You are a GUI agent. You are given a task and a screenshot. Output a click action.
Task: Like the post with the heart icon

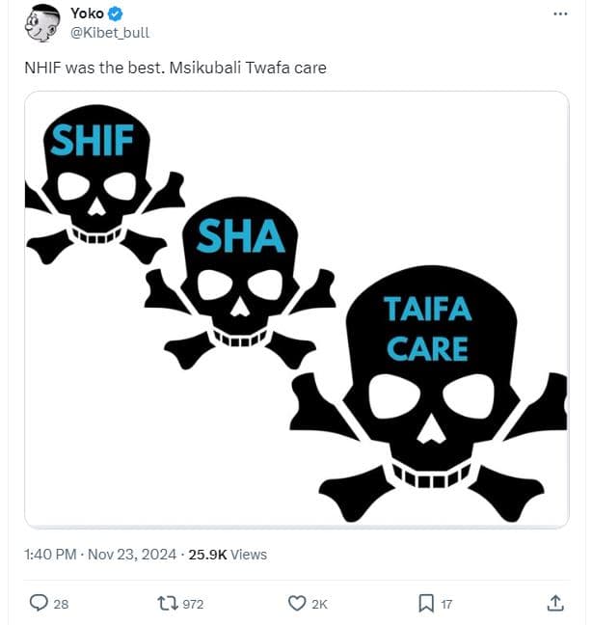(x=297, y=603)
